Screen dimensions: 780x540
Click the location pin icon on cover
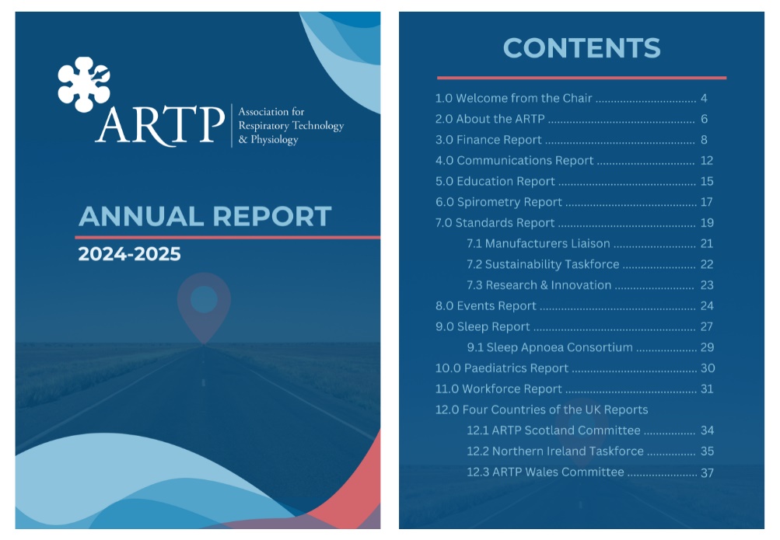tap(204, 305)
